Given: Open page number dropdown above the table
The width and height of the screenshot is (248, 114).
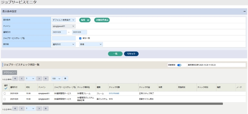Looking at the screenshot, I should click(x=30, y=79).
